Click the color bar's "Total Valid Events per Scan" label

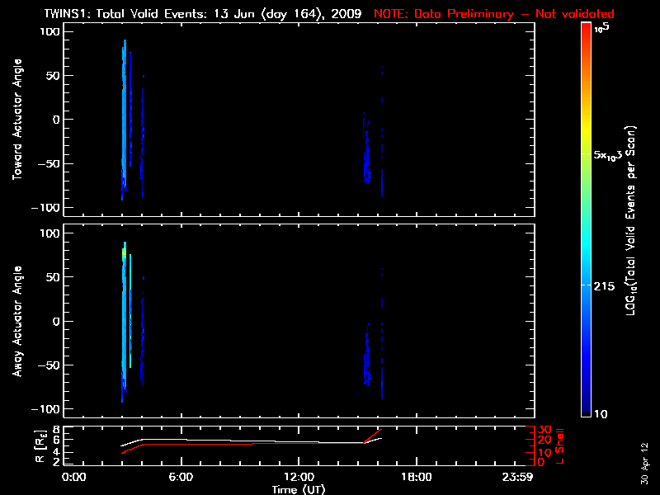634,223
